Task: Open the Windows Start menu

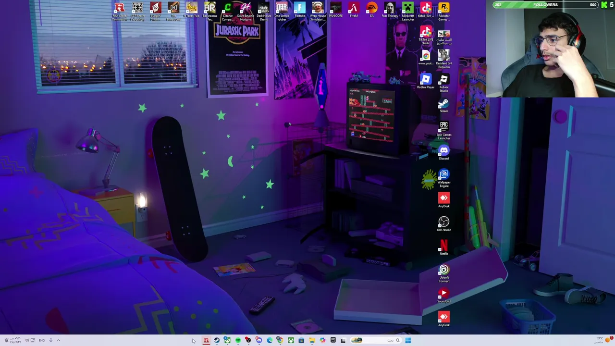Action: 408,340
